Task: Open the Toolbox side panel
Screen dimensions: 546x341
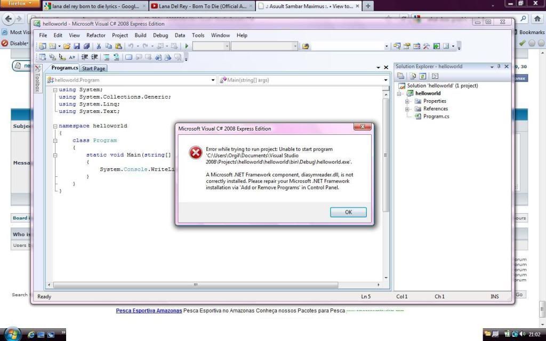Action: (x=37, y=80)
